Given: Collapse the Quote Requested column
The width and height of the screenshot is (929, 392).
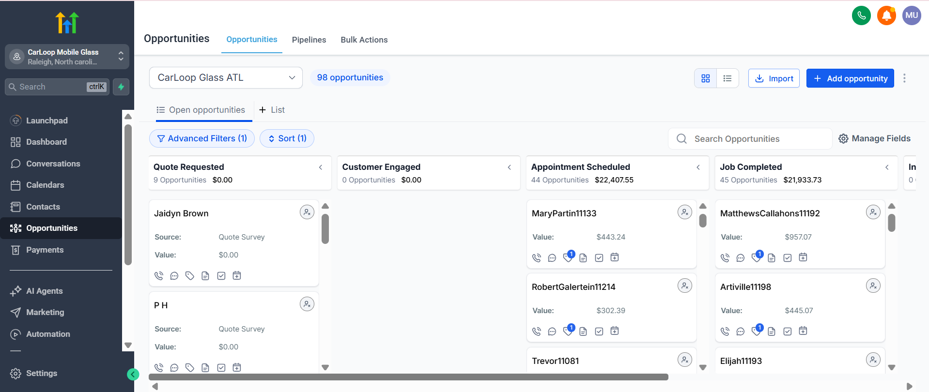Looking at the screenshot, I should click(x=321, y=167).
